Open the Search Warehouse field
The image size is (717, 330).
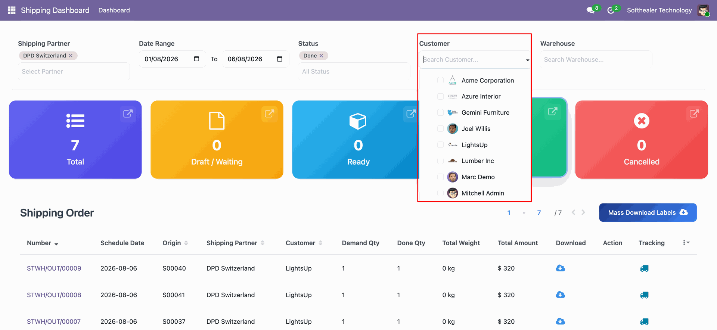[x=596, y=59]
